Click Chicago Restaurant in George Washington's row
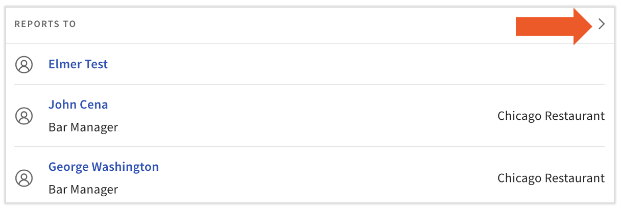This screenshot has width=621, height=209. (551, 178)
